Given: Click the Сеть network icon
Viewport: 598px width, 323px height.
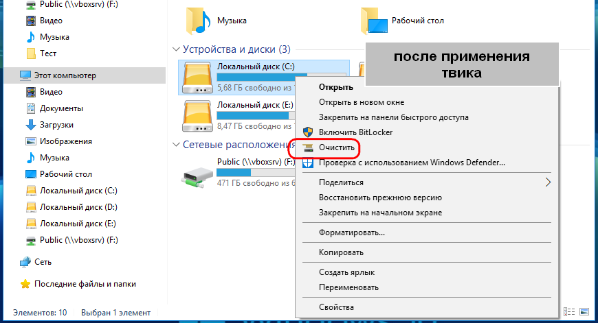Looking at the screenshot, I should [x=25, y=262].
